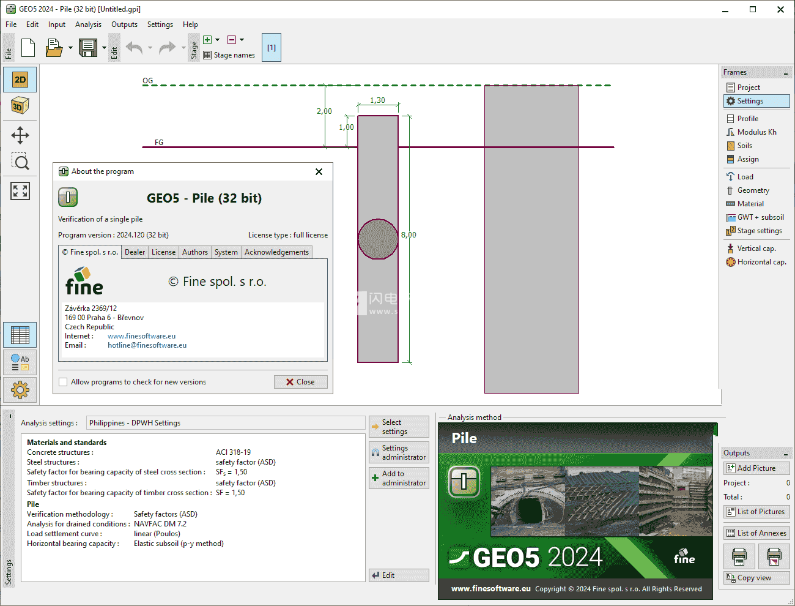The width and height of the screenshot is (795, 606).
Task: Open the Soils frame
Action: click(x=744, y=146)
